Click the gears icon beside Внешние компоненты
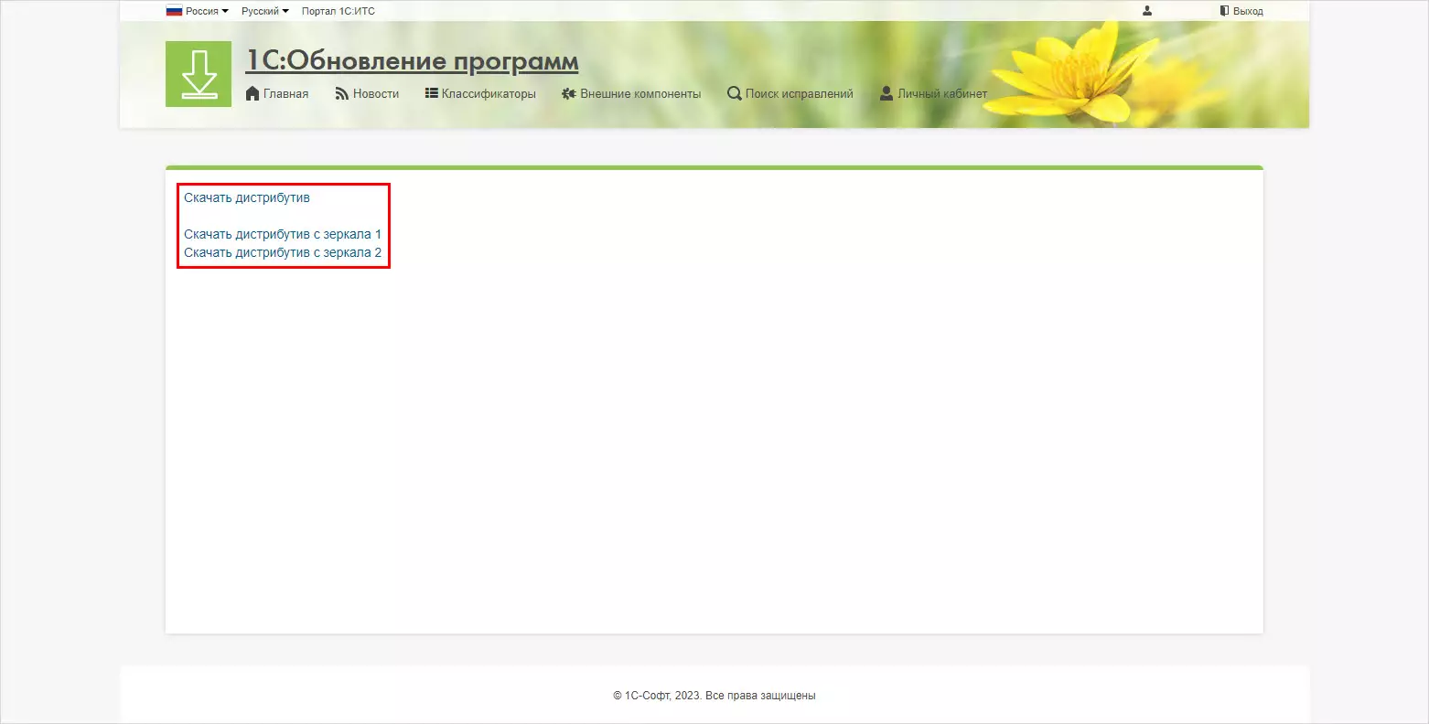 click(x=569, y=93)
